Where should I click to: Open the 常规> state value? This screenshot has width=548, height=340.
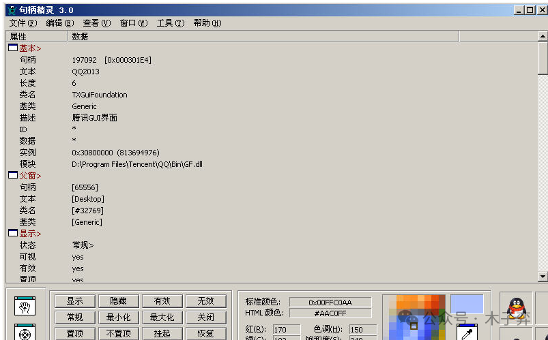83,245
